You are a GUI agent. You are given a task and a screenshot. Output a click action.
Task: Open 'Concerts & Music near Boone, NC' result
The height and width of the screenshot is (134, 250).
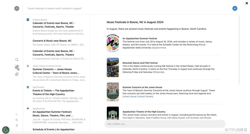[52, 41]
